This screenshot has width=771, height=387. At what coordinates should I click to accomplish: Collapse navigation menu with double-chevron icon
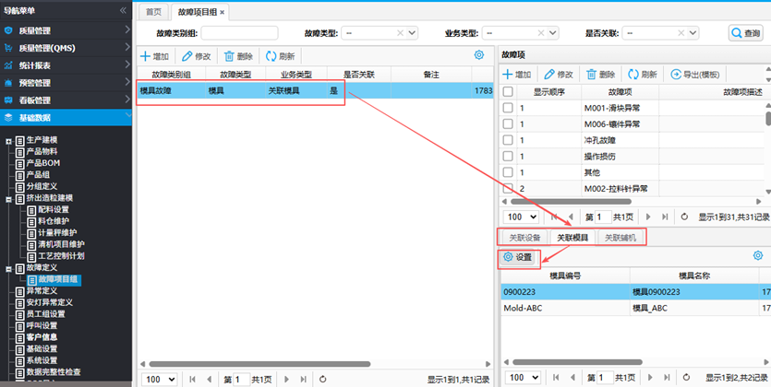click(123, 10)
